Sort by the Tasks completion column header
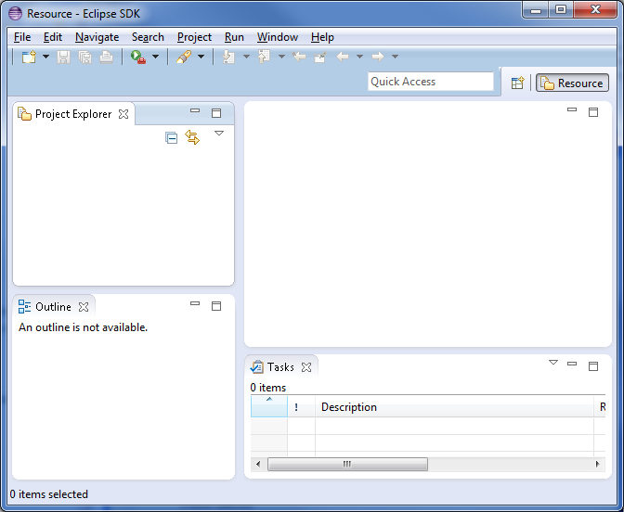This screenshot has height=512, width=624. (269, 406)
